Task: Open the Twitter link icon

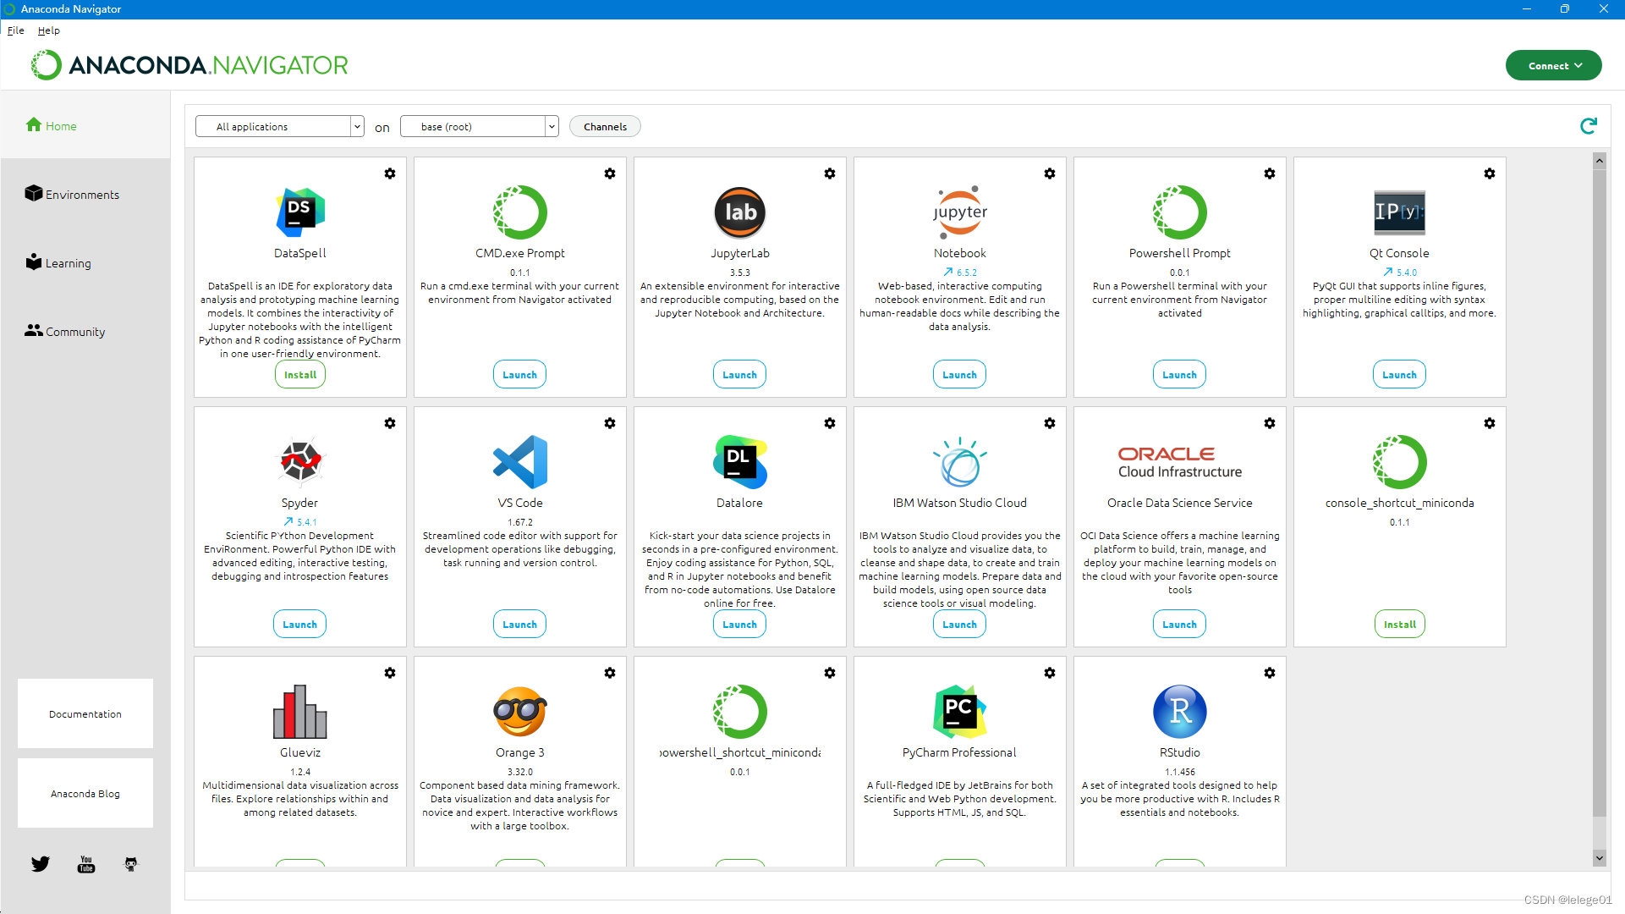Action: 41,864
